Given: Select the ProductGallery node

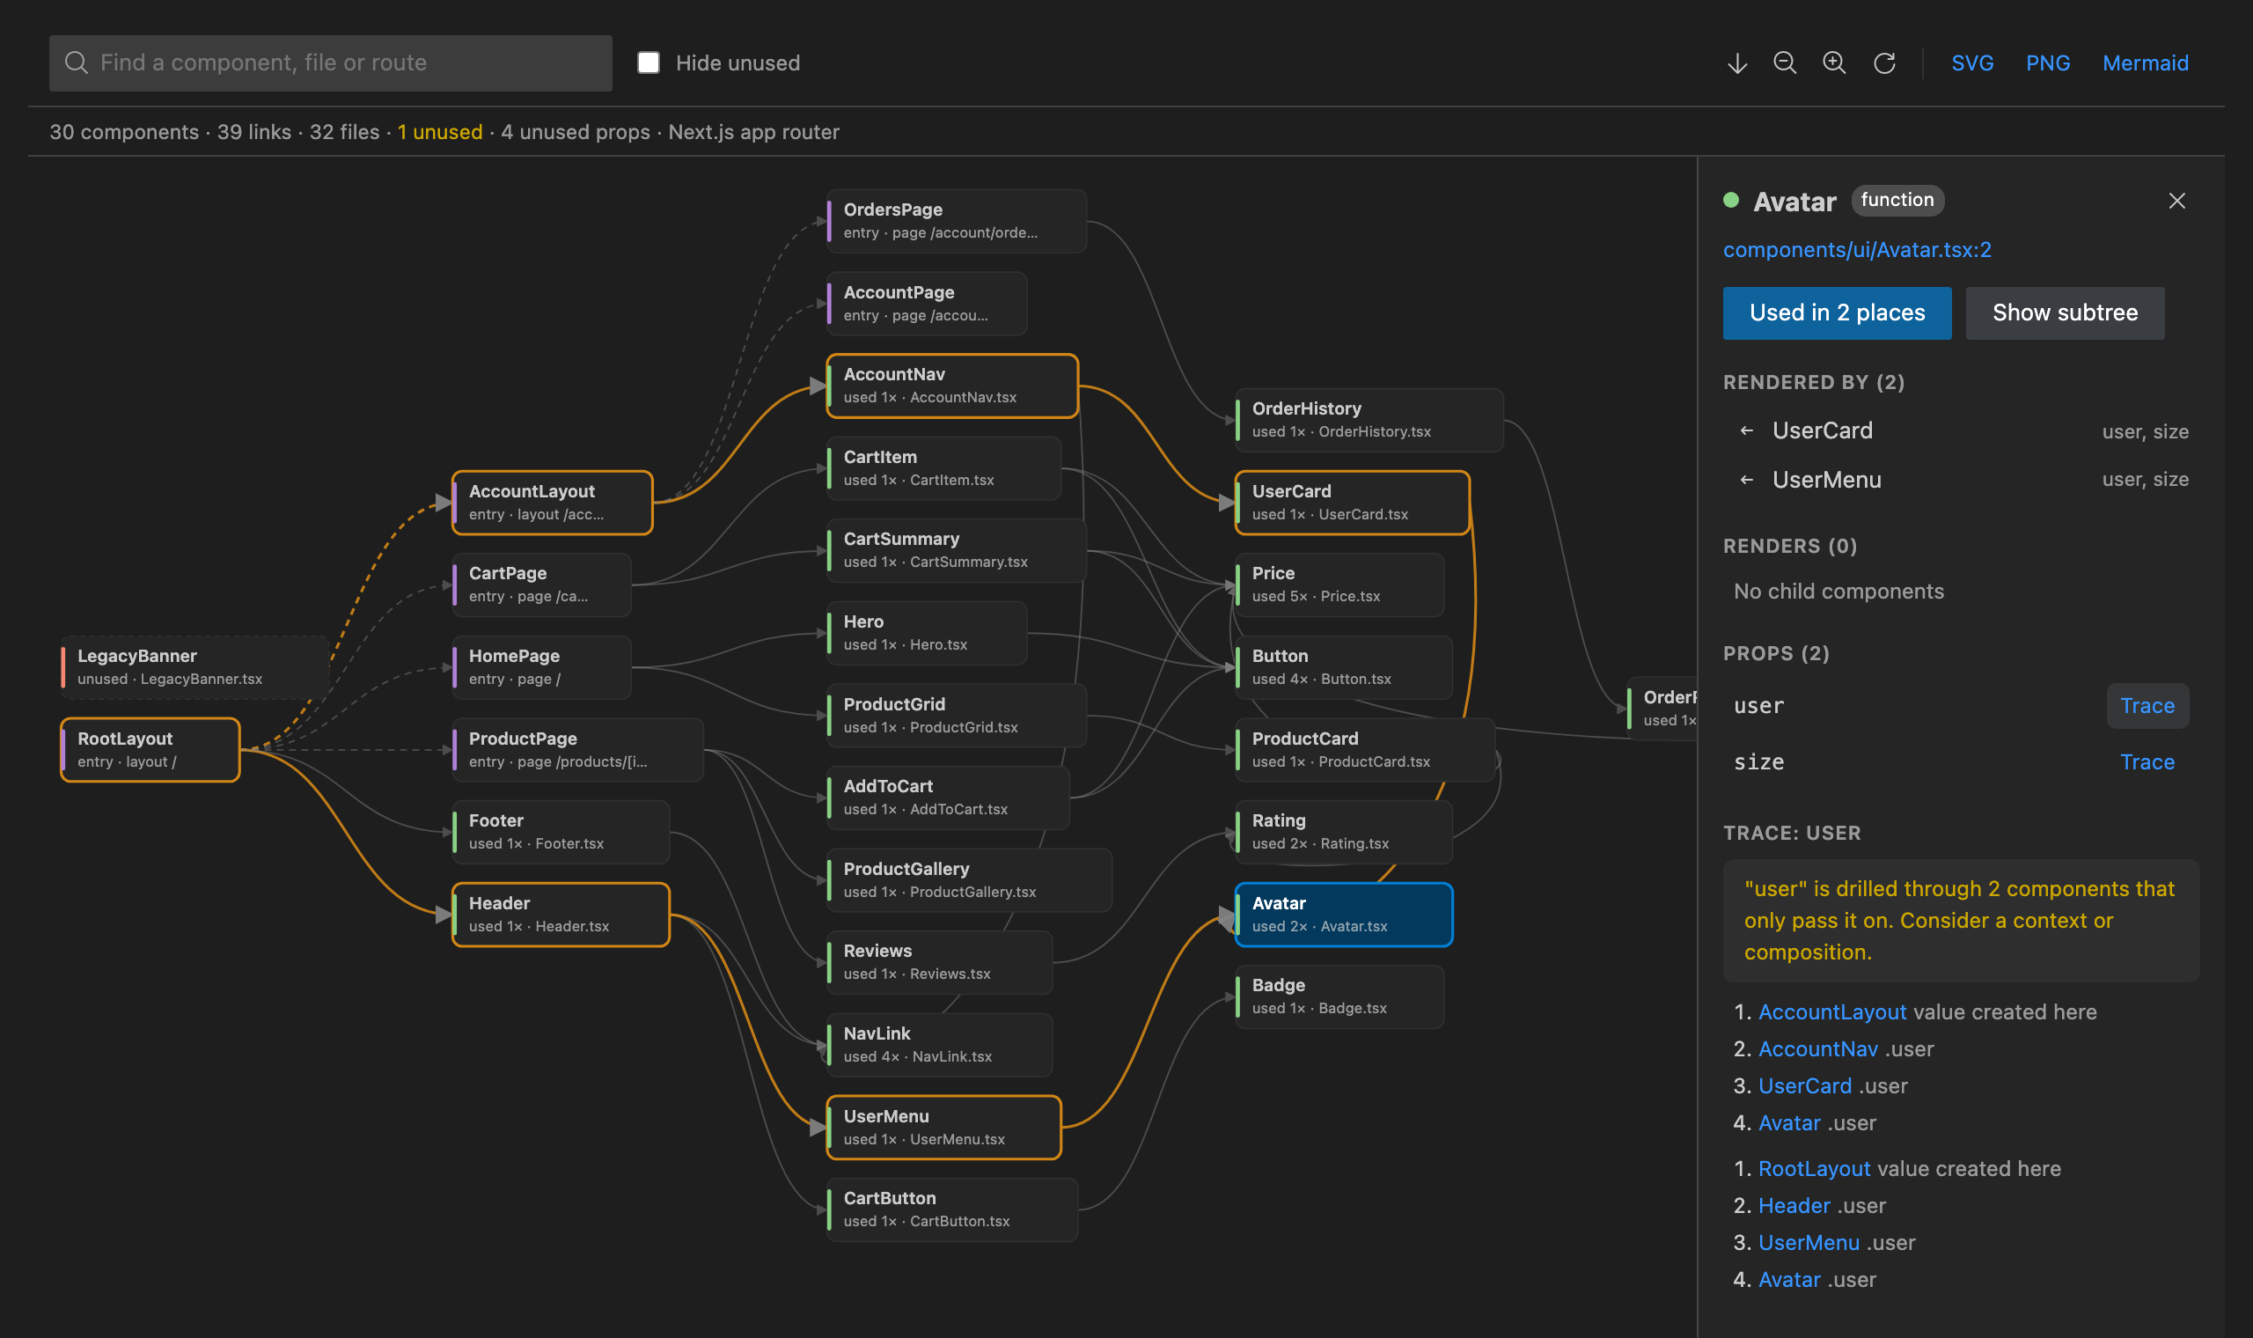Looking at the screenshot, I should tap(969, 880).
